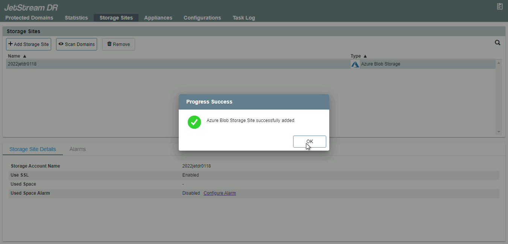
Task: Open the Configure Alarm link
Action: (x=220, y=193)
